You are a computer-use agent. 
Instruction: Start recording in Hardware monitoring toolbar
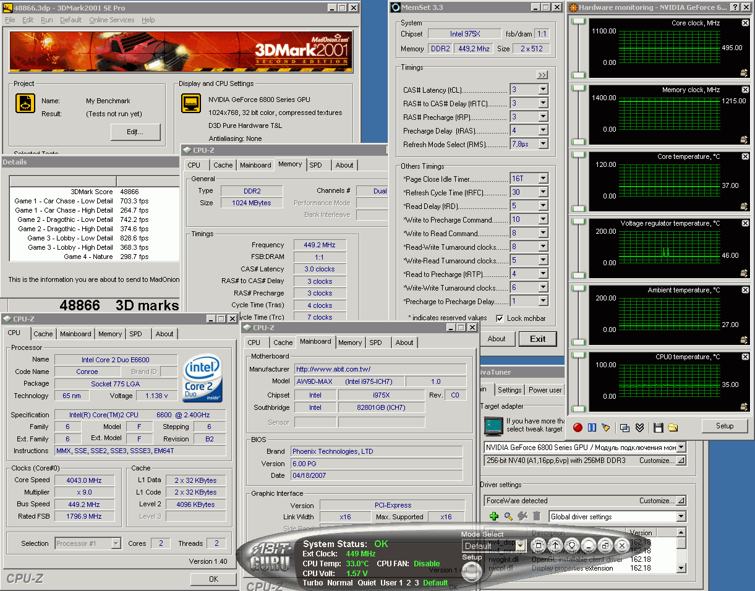[x=578, y=427]
